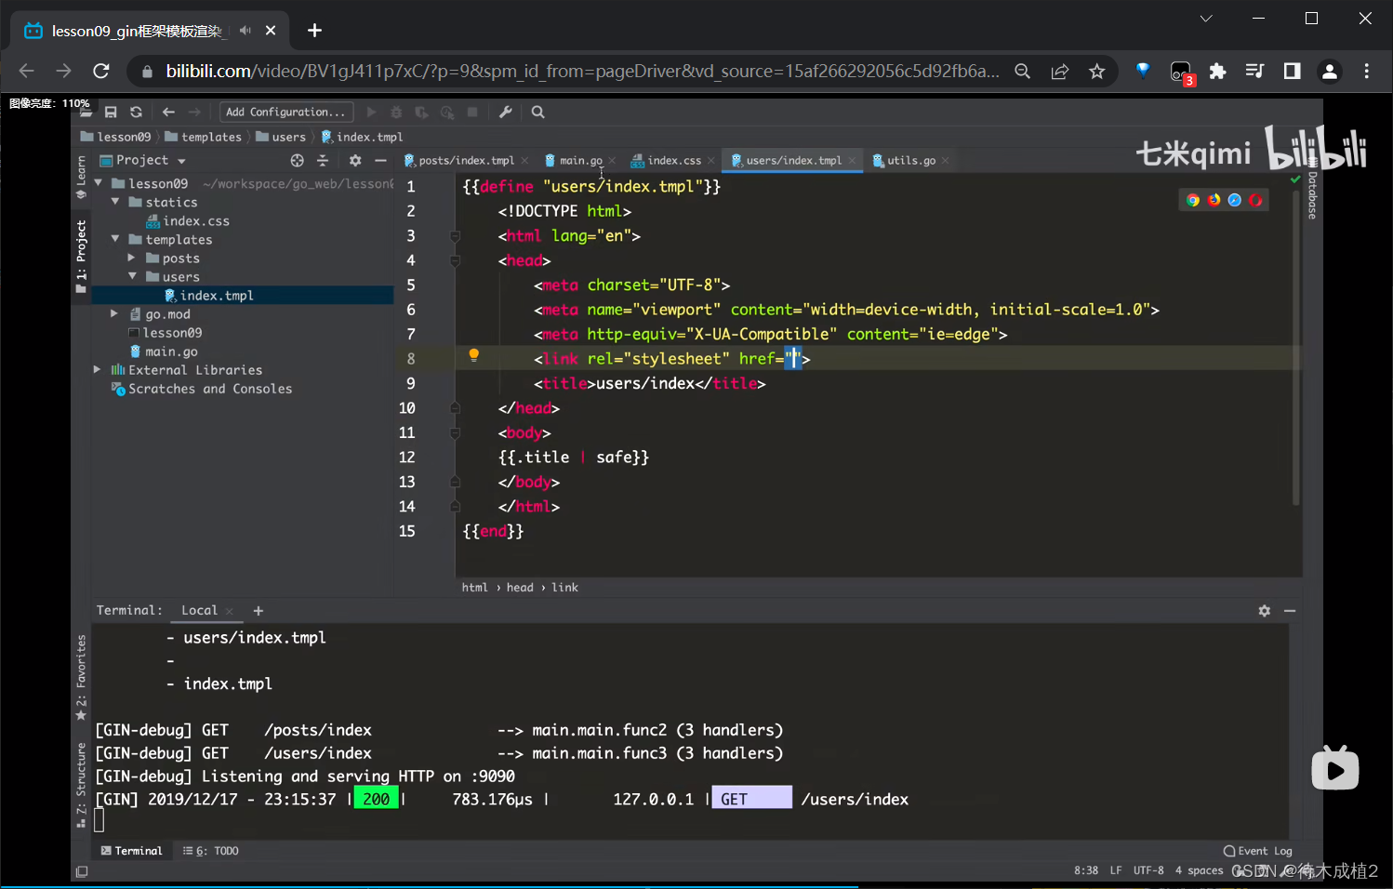Switch to the index.css editor tab
The height and width of the screenshot is (889, 1393).
pos(673,161)
